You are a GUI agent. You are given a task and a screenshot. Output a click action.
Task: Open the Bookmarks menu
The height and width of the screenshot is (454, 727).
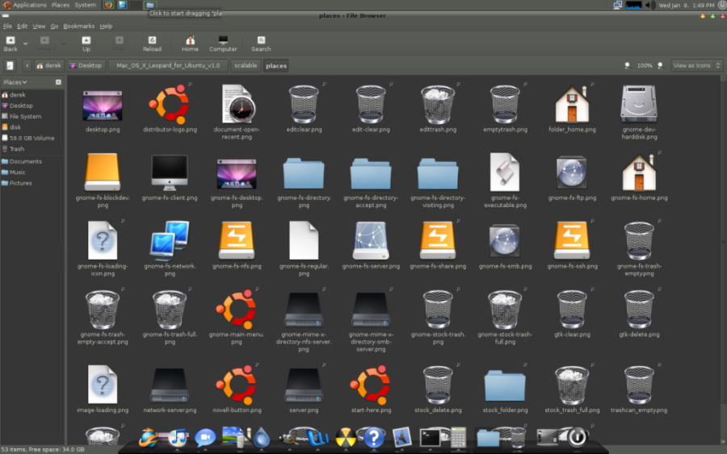click(x=79, y=27)
